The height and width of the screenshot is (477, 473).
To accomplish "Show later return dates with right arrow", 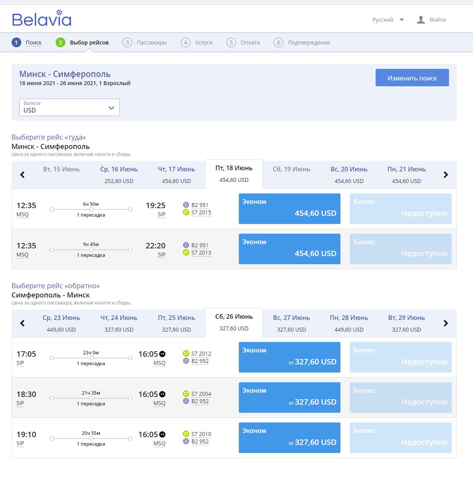I will pos(446,323).
